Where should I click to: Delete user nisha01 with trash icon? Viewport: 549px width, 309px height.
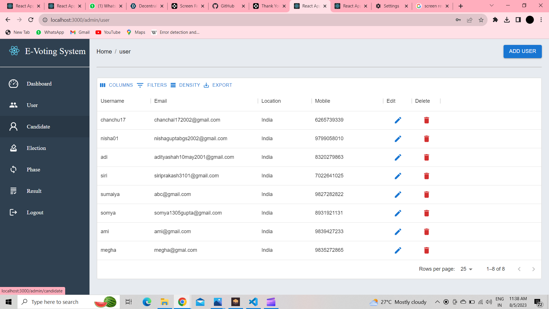point(426,139)
